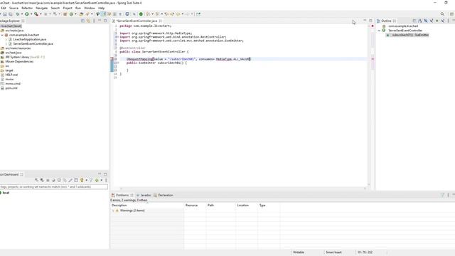This screenshot has width=455, height=256.
Task: Open the Help menu
Action: pos(101,8)
